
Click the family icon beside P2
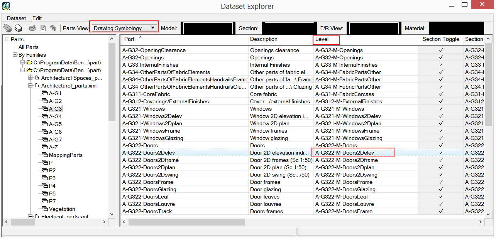[45, 170]
